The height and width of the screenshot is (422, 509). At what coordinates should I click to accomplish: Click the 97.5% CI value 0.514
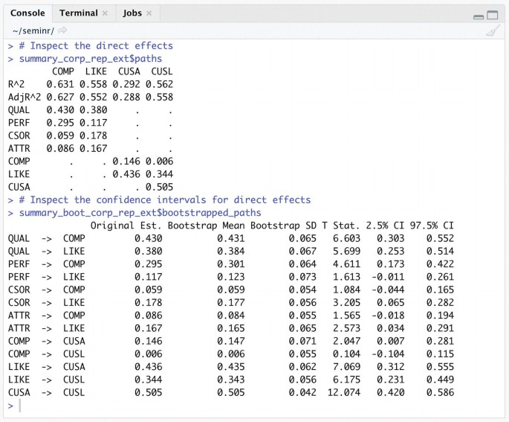[440, 251]
